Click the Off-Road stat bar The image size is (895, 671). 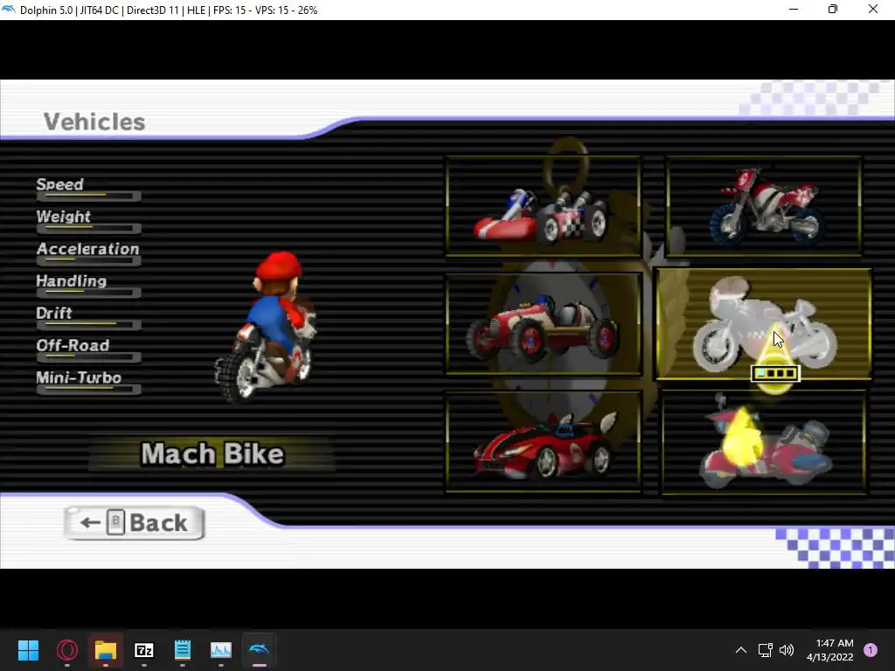[88, 357]
